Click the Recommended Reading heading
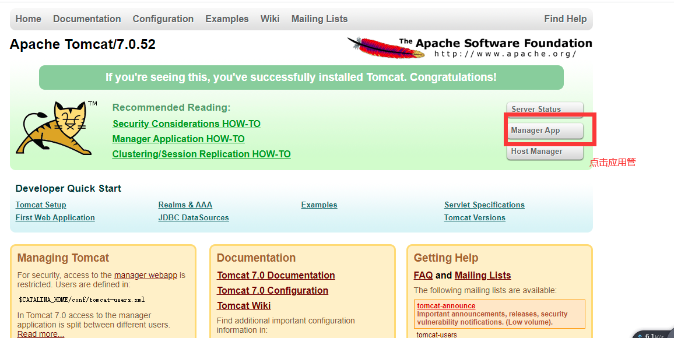This screenshot has height=338, width=674. [x=171, y=107]
